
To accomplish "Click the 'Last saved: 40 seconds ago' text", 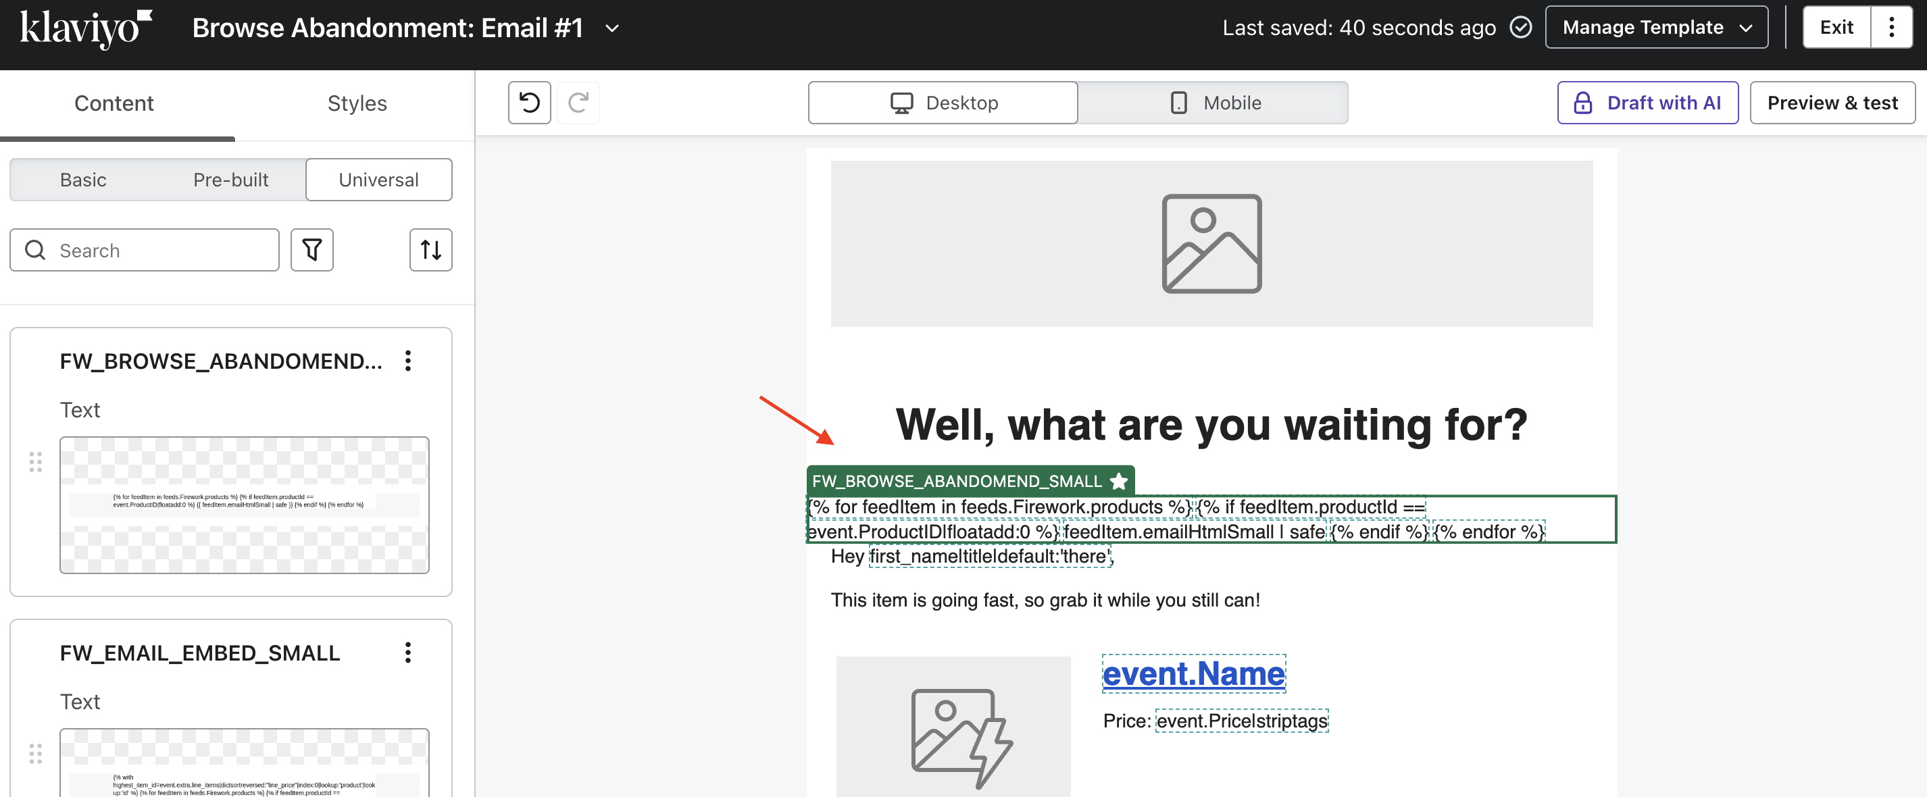I will 1359,28.
